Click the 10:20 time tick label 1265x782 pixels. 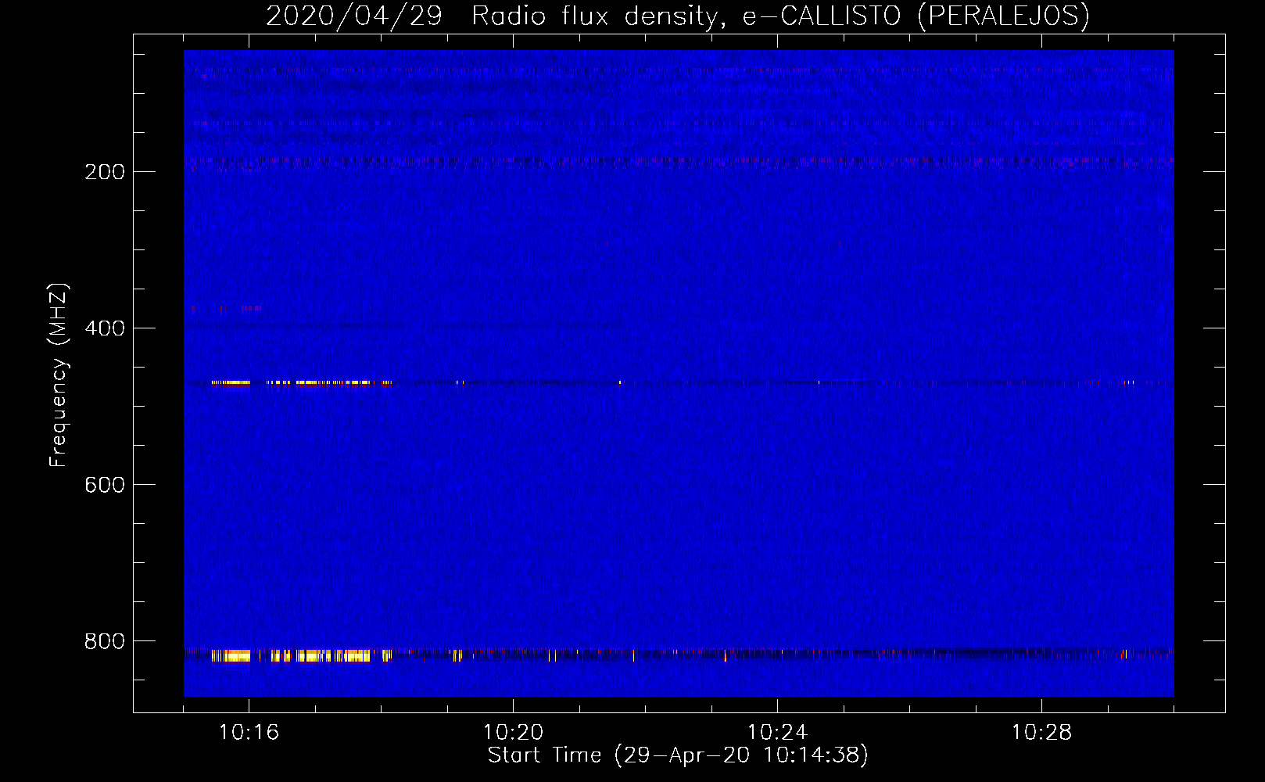pos(513,733)
